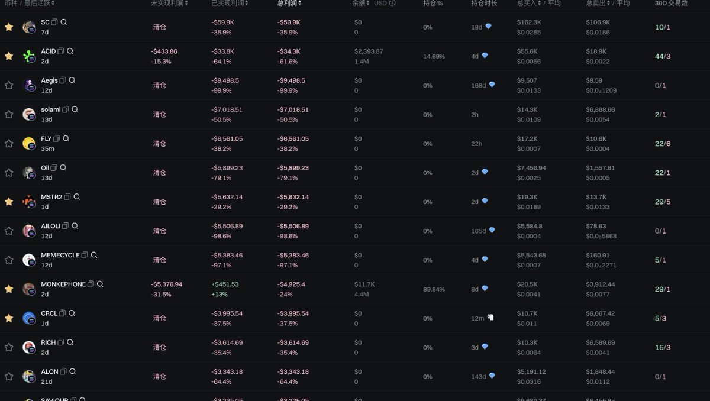Sort by 总利润 column
Image resolution: width=710 pixels, height=401 pixels.
pos(290,3)
